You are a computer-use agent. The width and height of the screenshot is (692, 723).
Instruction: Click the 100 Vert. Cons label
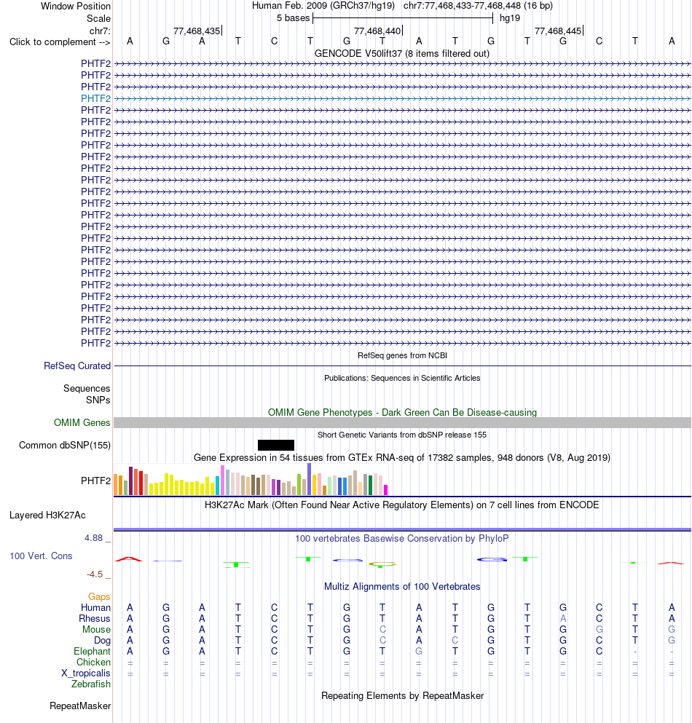pyautogui.click(x=41, y=556)
